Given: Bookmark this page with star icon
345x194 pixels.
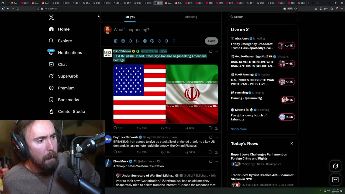Looking at the screenshot, I should point(295,9).
